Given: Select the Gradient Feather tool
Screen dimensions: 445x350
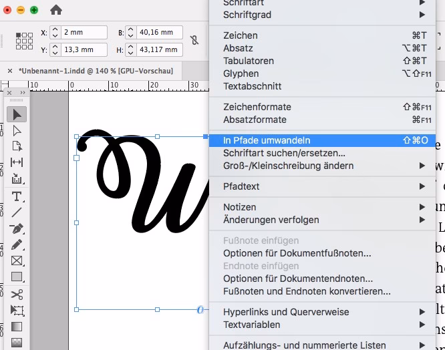Looking at the screenshot, I should (x=17, y=343).
